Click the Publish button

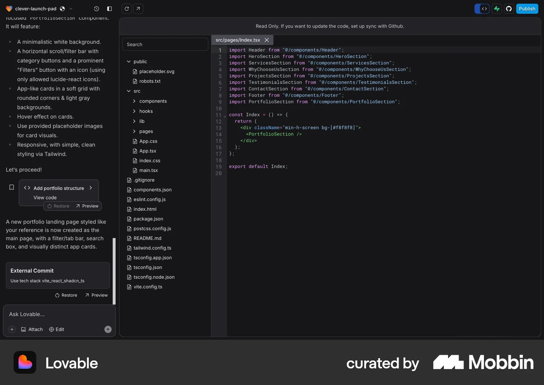point(527,9)
